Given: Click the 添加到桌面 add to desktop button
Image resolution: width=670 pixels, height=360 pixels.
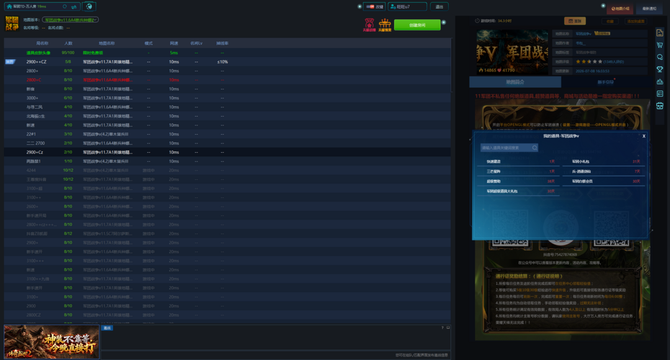Looking at the screenshot, I should [635, 21].
